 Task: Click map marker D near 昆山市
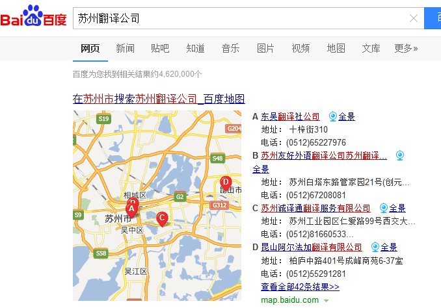point(226,183)
